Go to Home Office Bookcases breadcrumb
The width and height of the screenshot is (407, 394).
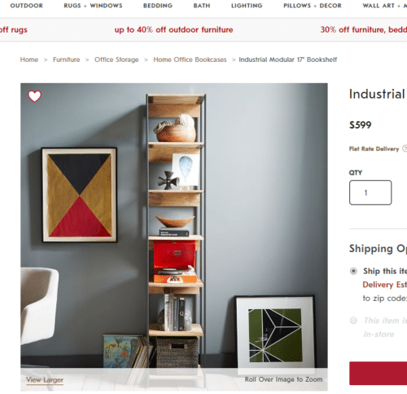click(190, 60)
